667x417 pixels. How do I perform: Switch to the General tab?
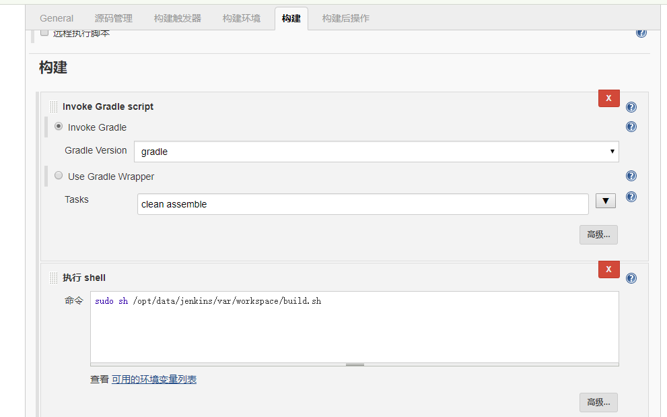coord(57,18)
